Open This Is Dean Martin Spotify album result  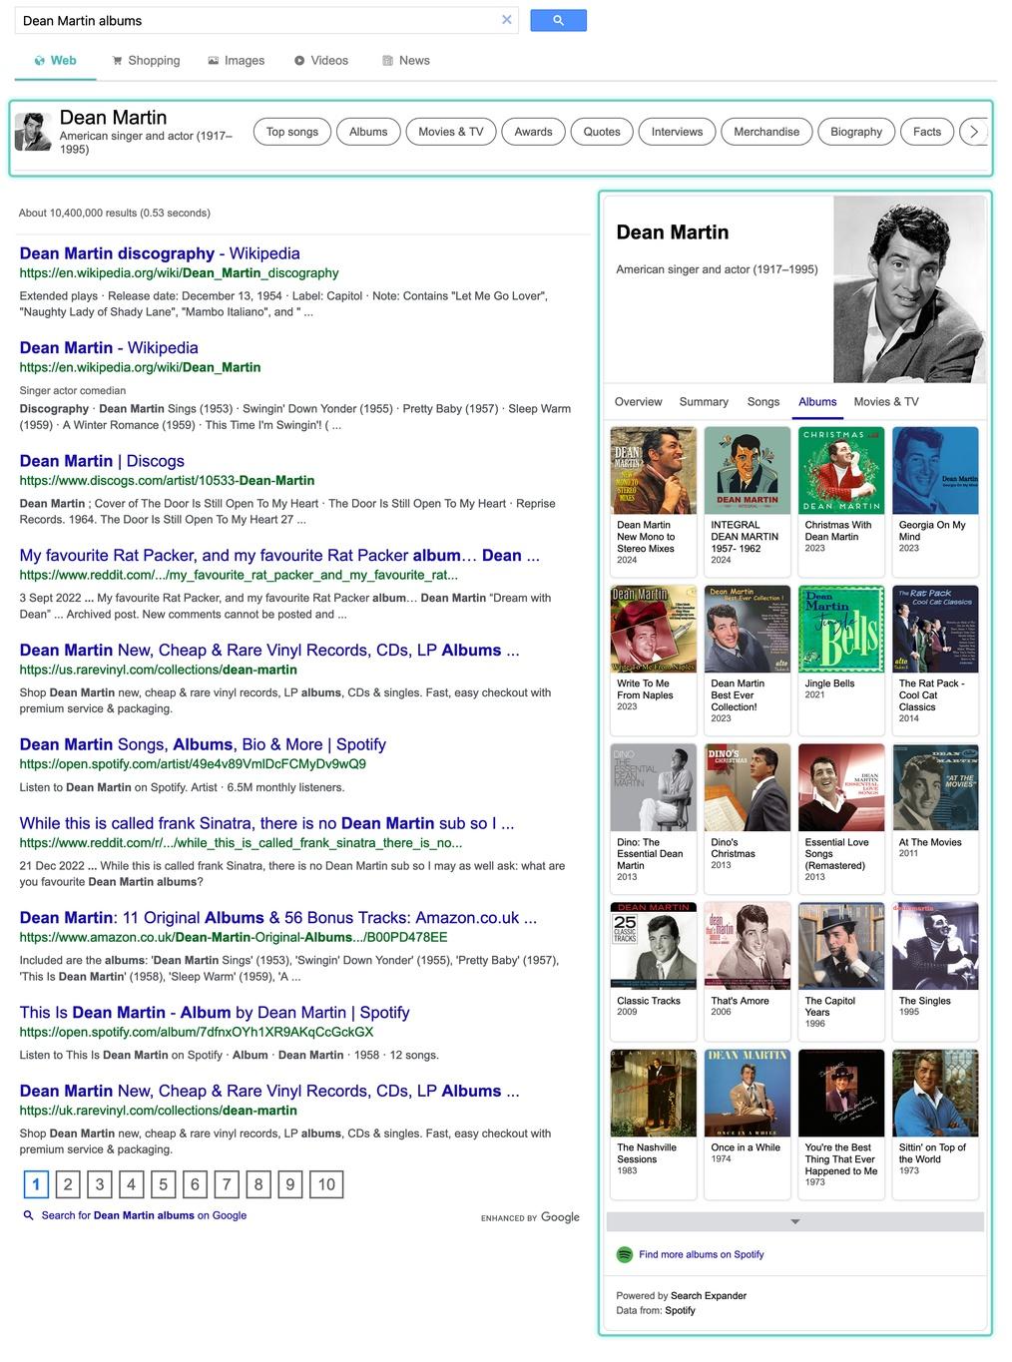[215, 1013]
